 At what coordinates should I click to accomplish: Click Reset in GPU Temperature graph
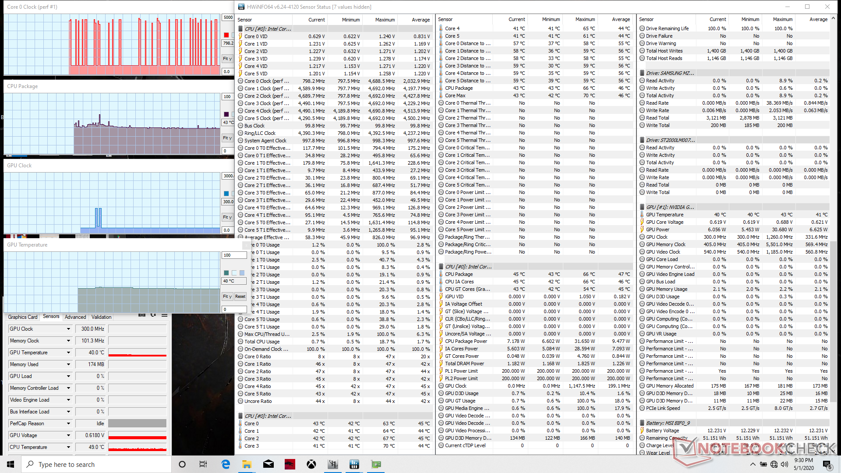tap(240, 297)
